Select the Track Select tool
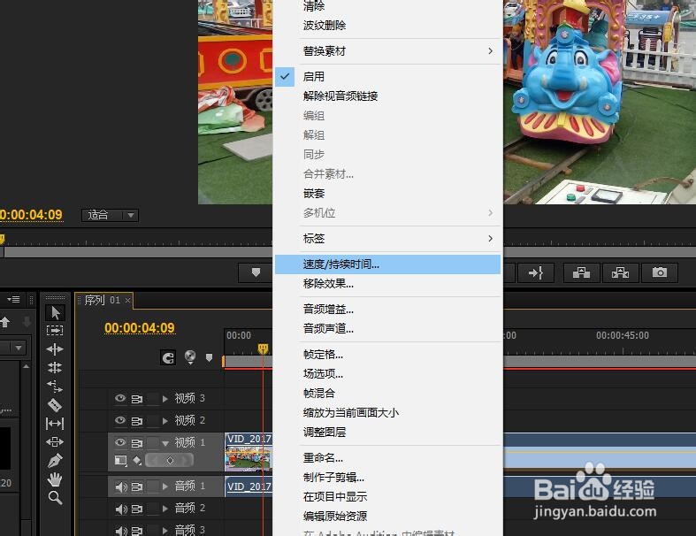Viewport: 696px width, 536px height. pos(55,331)
